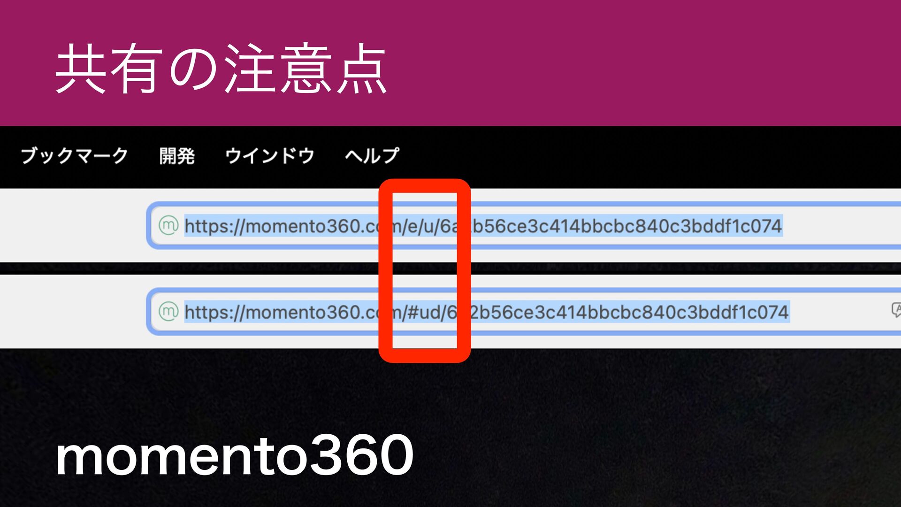Click translate icon at lower address bar edge

pos(896,310)
